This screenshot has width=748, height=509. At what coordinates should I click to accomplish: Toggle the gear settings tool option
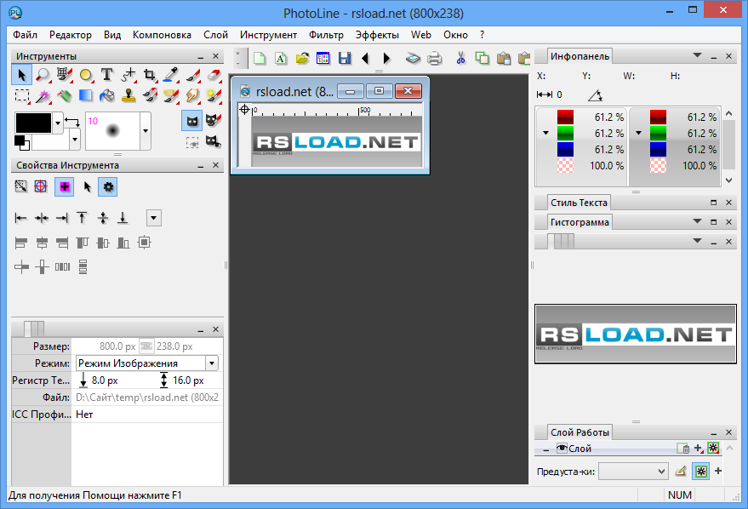click(x=108, y=187)
